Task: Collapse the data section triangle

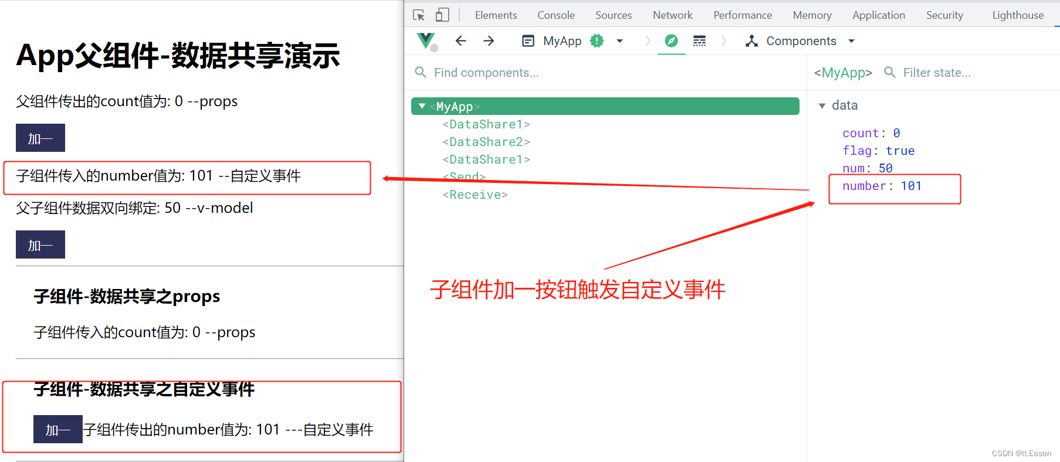Action: [822, 106]
